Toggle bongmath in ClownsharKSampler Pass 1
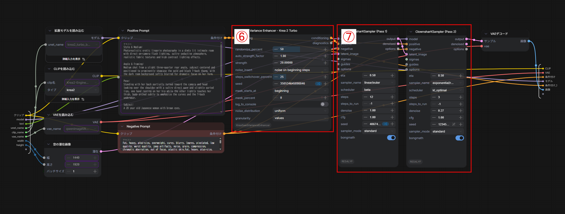 (x=391, y=138)
